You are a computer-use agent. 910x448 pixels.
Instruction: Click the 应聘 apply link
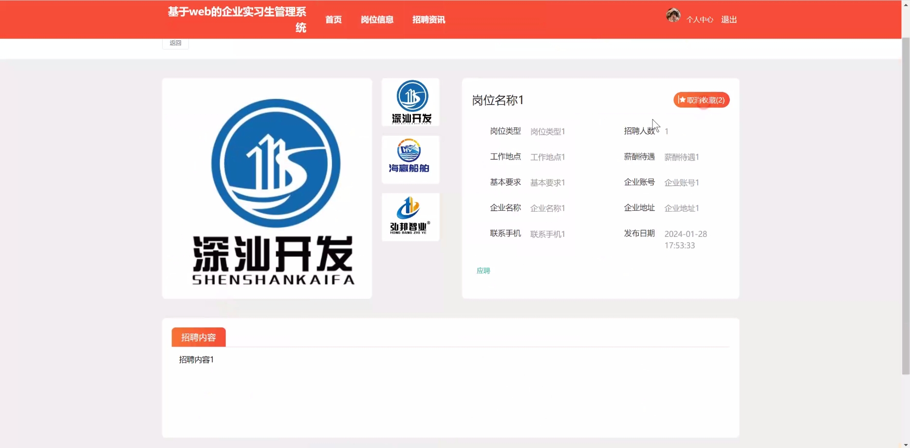[x=483, y=270]
